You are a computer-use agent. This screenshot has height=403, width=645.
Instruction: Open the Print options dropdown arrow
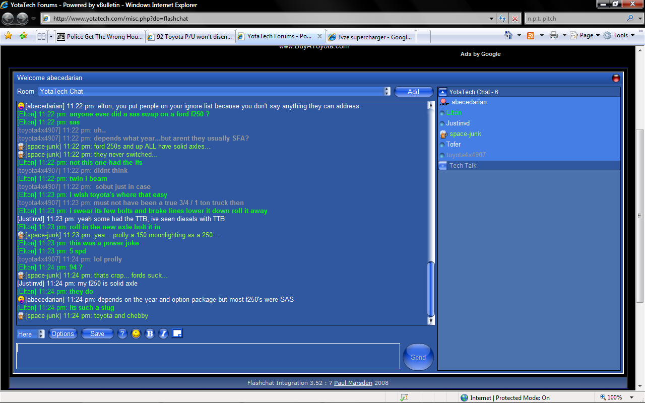564,35
